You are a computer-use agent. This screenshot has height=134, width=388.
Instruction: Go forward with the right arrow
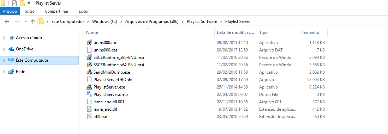[17, 22]
